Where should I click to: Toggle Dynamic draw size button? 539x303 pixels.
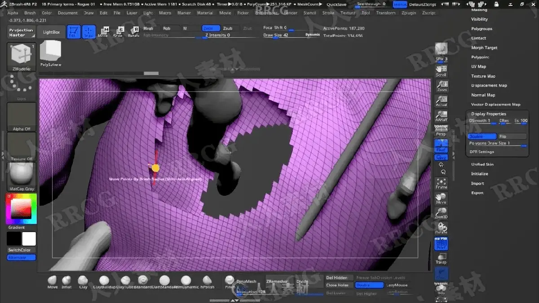pyautogui.click(x=313, y=35)
